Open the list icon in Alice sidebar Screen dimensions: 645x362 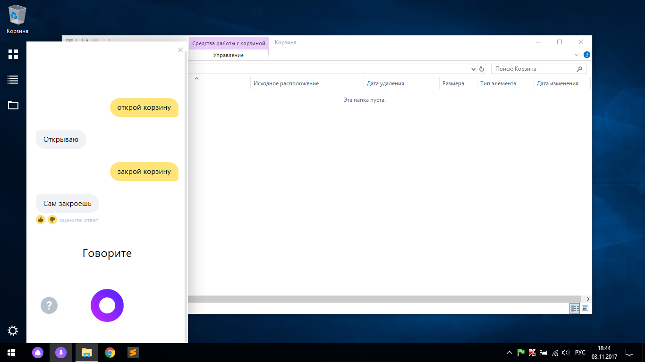[x=13, y=80]
